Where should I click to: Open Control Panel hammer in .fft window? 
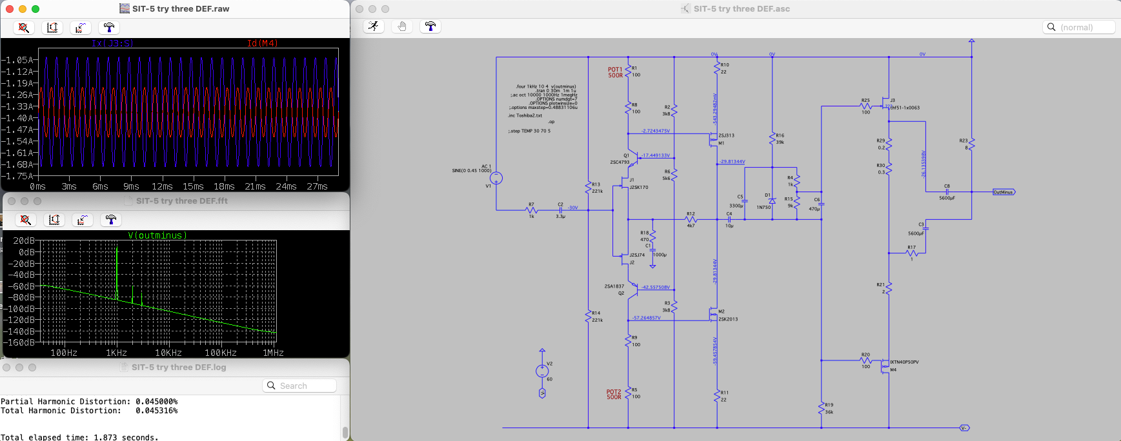110,220
